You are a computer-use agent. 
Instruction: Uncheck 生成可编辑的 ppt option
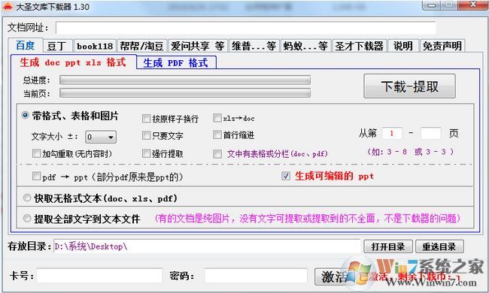tap(286, 176)
